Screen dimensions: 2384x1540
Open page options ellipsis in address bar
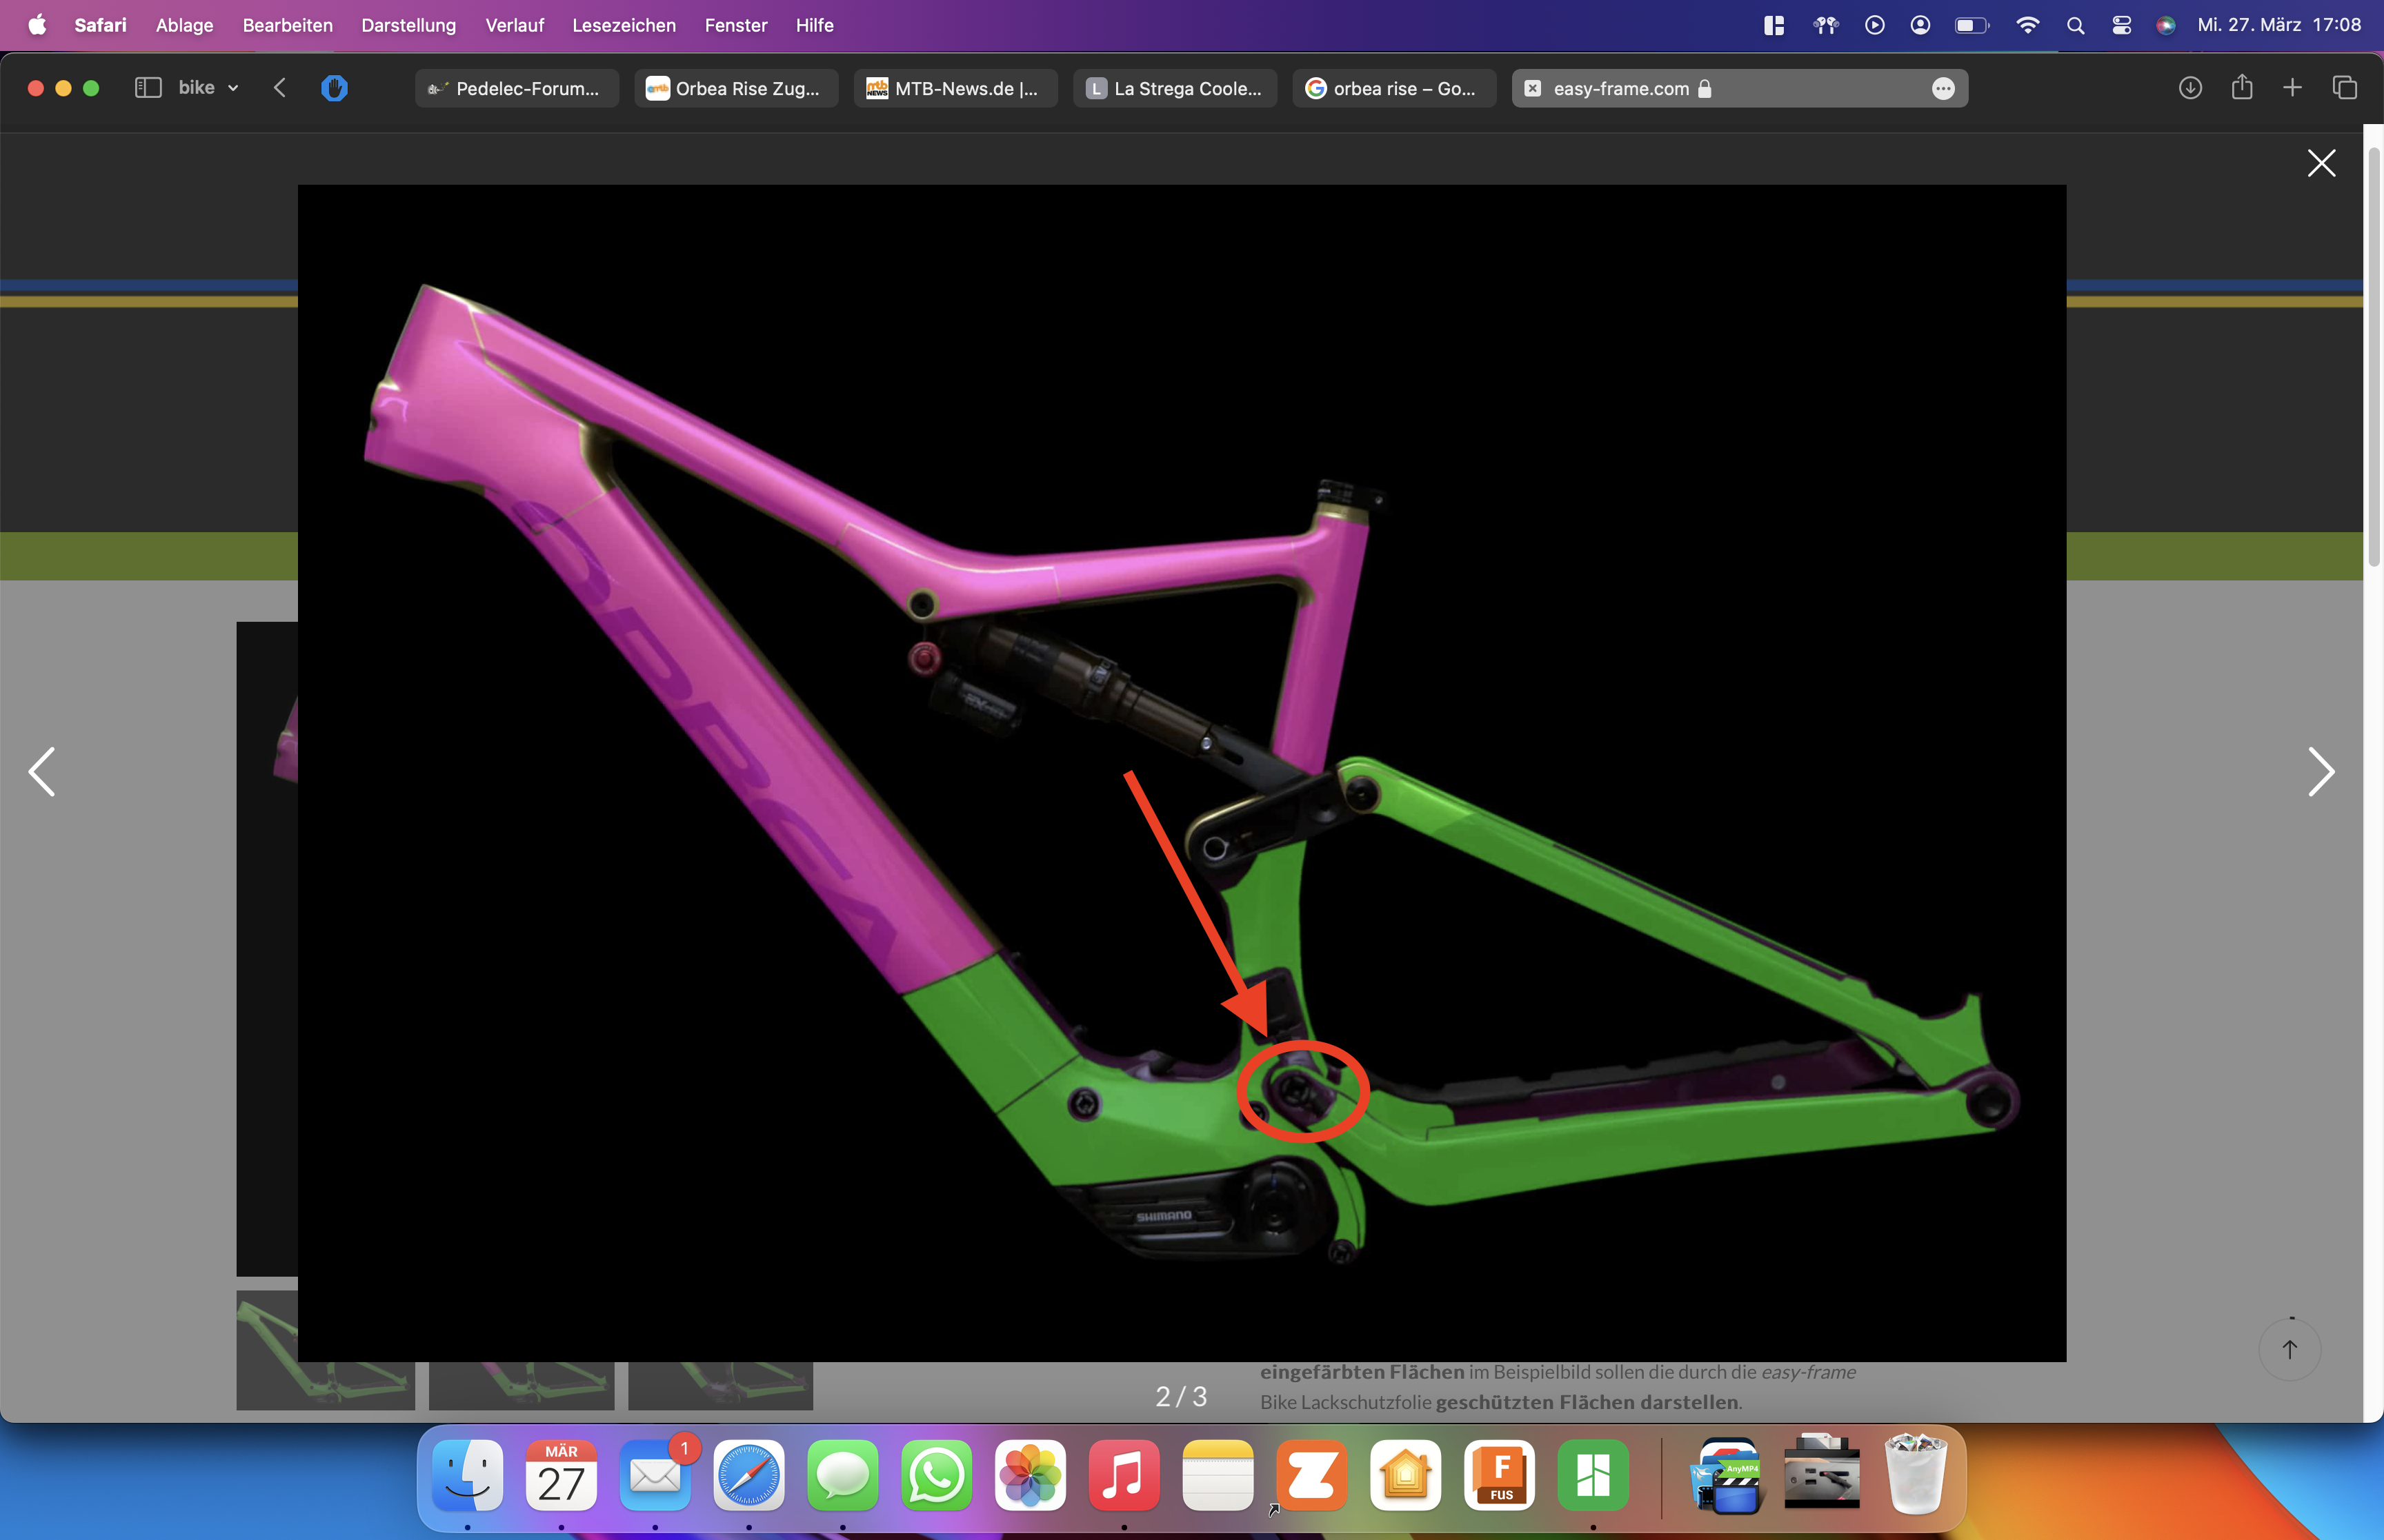(1943, 88)
